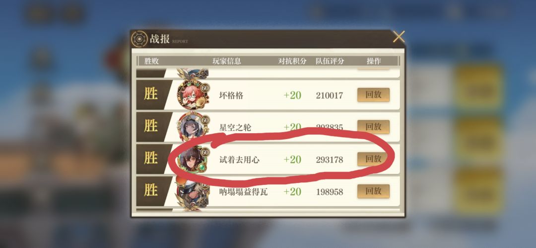Click the 对抗积分 column header
This screenshot has width=536, height=248.
click(x=292, y=61)
